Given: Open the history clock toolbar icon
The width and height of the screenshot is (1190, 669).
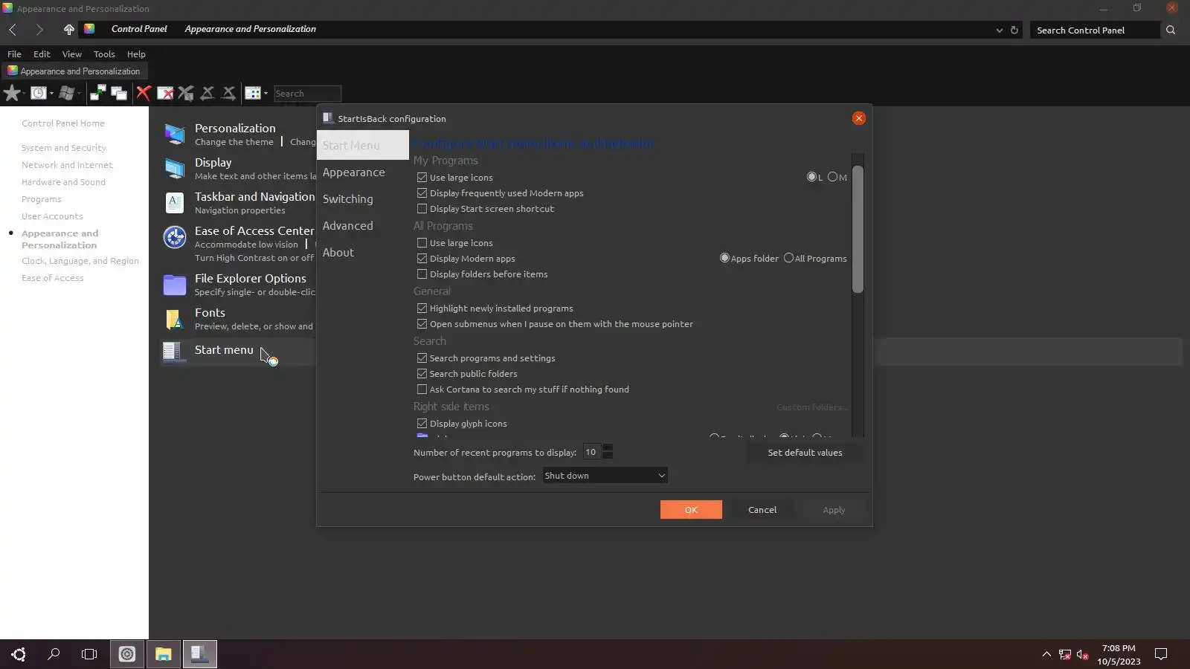Looking at the screenshot, I should [x=39, y=93].
